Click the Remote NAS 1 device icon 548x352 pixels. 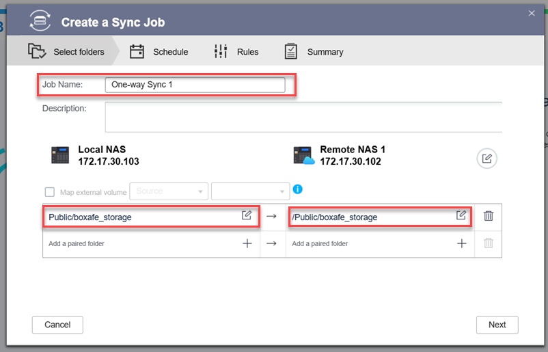pos(303,155)
